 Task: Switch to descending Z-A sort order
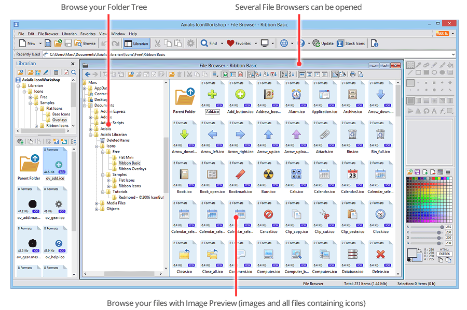pyautogui.click(x=292, y=74)
